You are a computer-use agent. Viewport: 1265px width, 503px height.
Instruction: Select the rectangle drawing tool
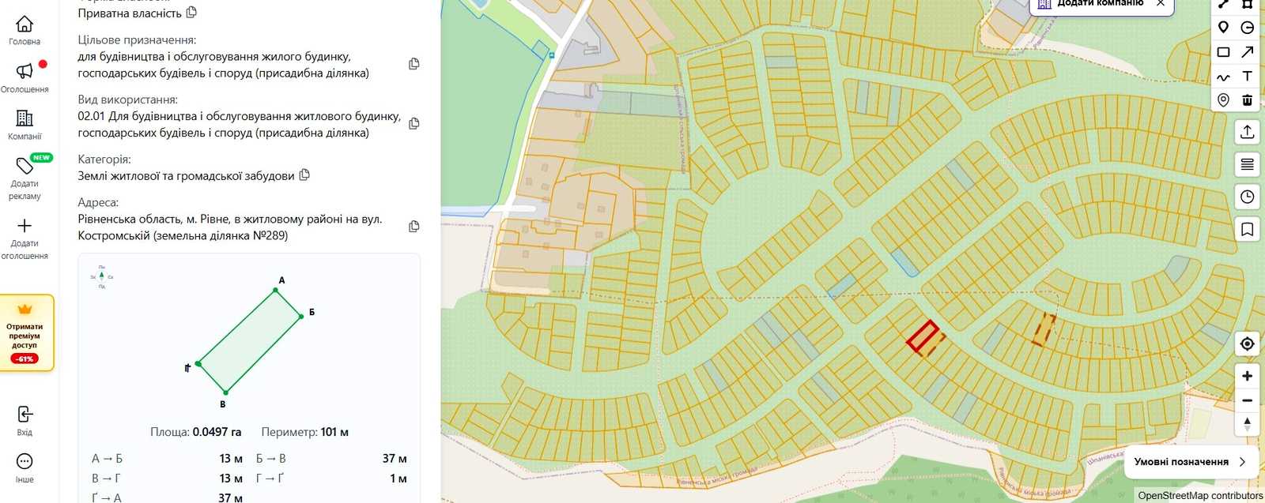tap(1223, 52)
